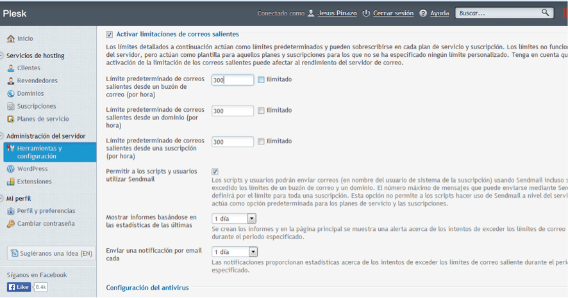Collapse the Administración del servidor section
This screenshot has height=298, width=568.
(1, 136)
